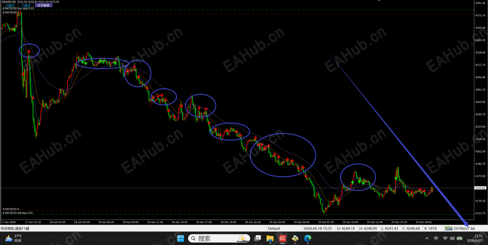Open the Windows Start menu
488x245 pixels.
pos(181,239)
